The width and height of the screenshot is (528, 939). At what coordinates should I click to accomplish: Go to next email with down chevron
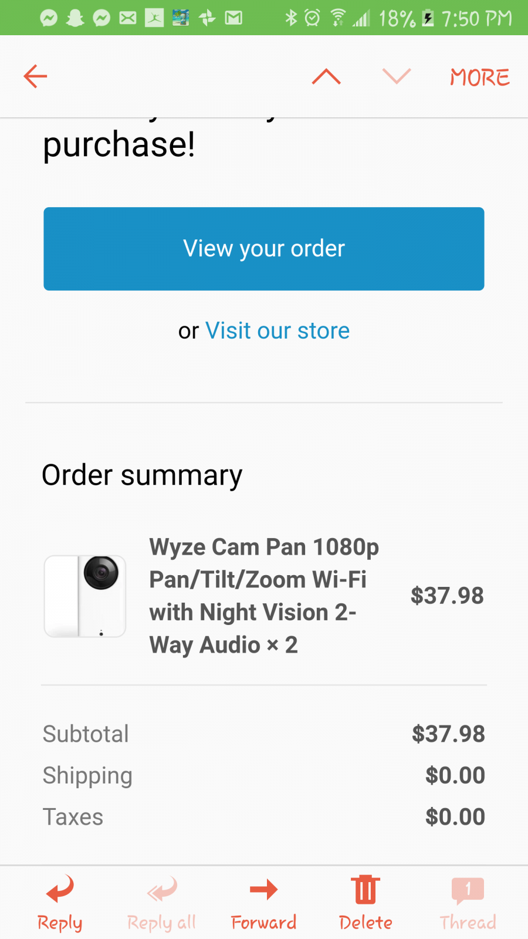click(x=397, y=76)
